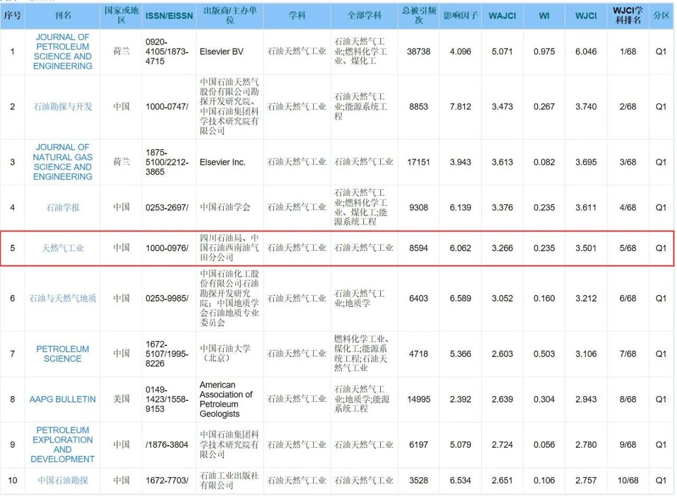Select the rank cell 10/68
Image resolution: width=677 pixels, height=496 pixels.
[628, 481]
